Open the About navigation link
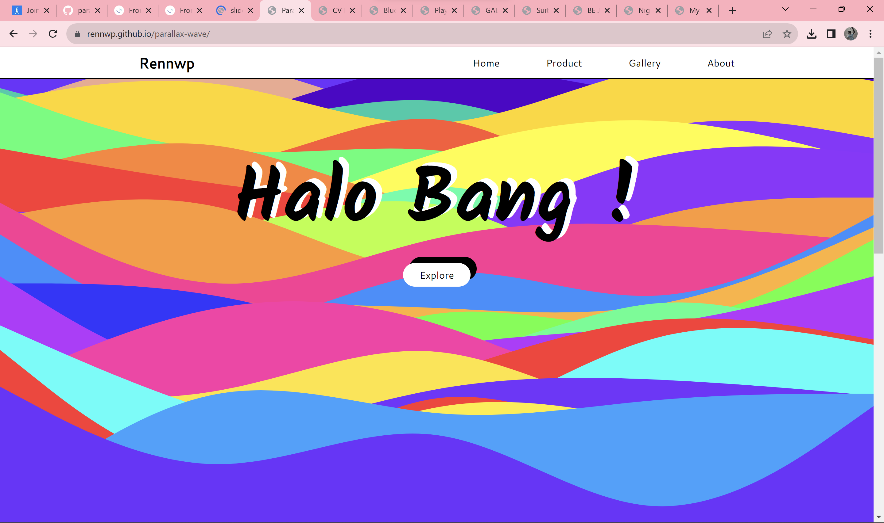This screenshot has height=523, width=884. (721, 63)
